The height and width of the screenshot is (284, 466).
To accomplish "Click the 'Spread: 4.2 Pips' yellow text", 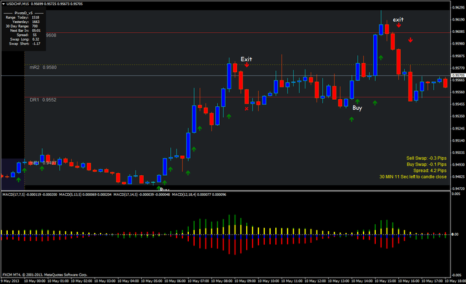I will 430,171.
